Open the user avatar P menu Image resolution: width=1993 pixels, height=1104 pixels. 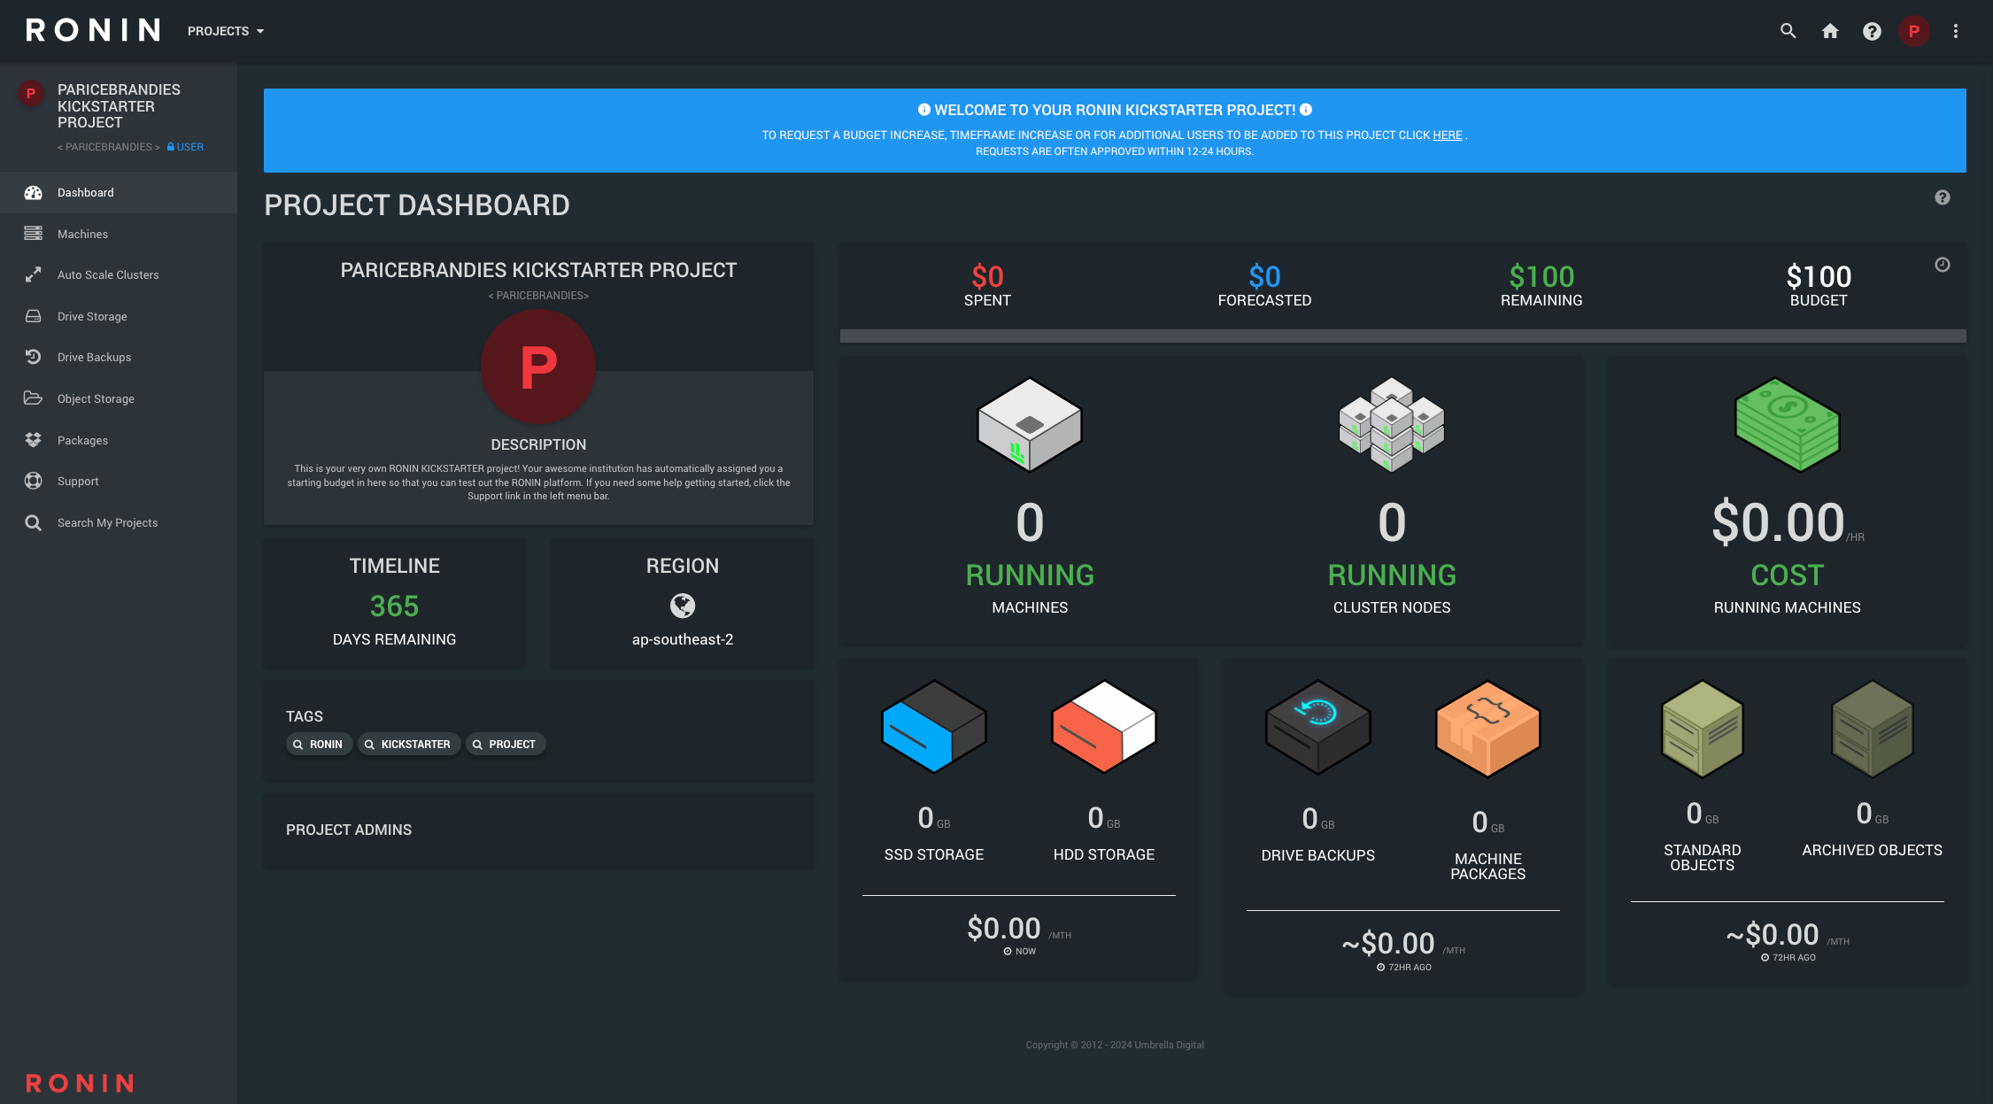point(1913,31)
